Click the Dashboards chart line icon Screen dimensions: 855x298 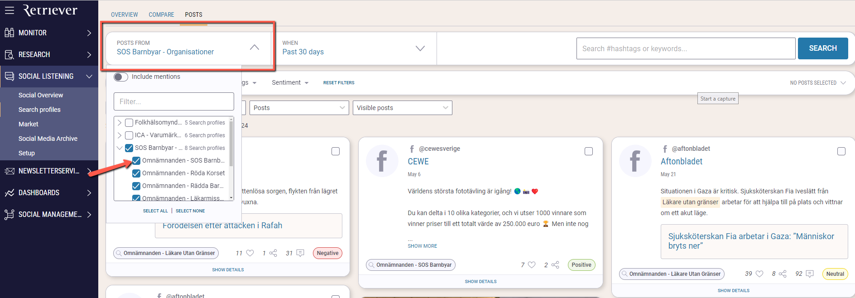point(10,192)
